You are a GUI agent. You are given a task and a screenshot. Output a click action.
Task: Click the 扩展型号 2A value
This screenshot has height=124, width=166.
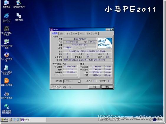pos(88,57)
